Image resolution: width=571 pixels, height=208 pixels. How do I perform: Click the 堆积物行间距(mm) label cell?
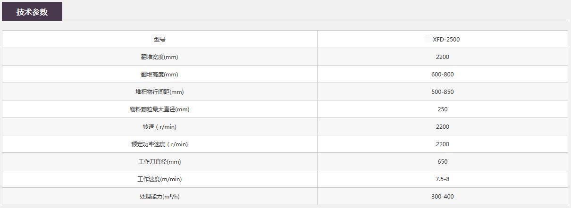[x=160, y=92]
